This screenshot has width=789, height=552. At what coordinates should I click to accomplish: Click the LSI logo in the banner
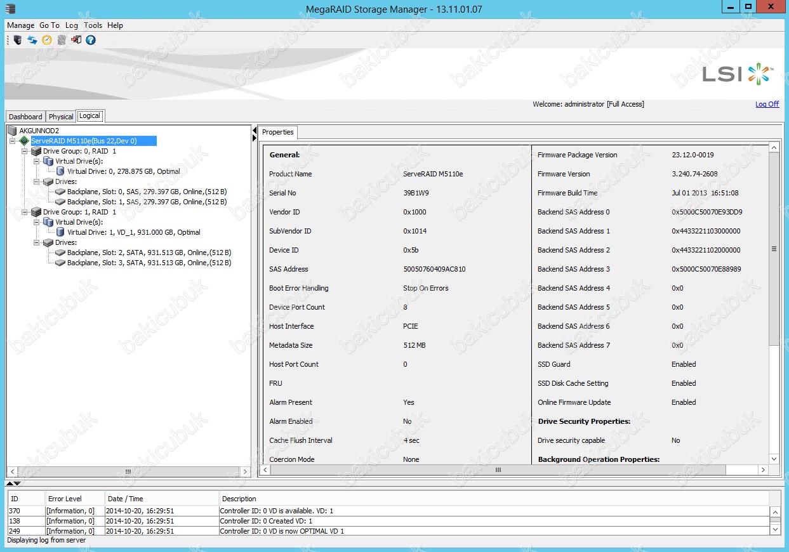[738, 74]
